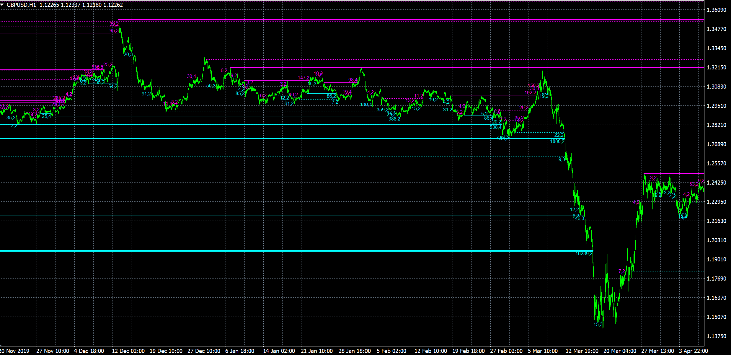
Task: Click the 53,2 magenta label near right edge
Action: pyautogui.click(x=694, y=184)
